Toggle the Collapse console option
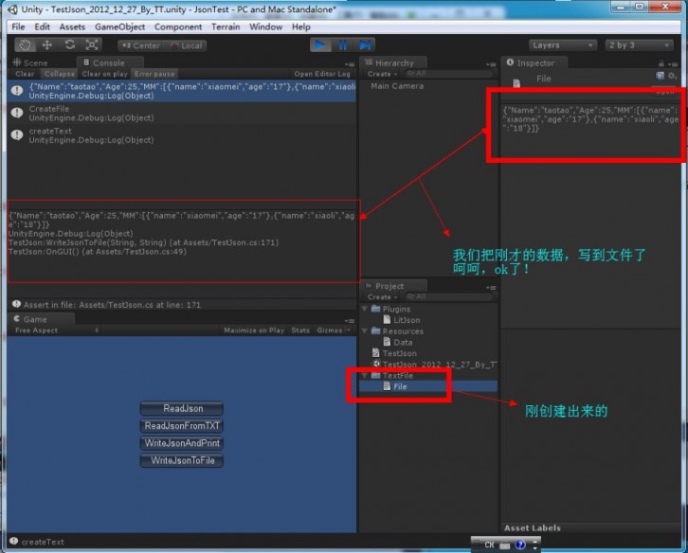The image size is (688, 553). [x=60, y=74]
